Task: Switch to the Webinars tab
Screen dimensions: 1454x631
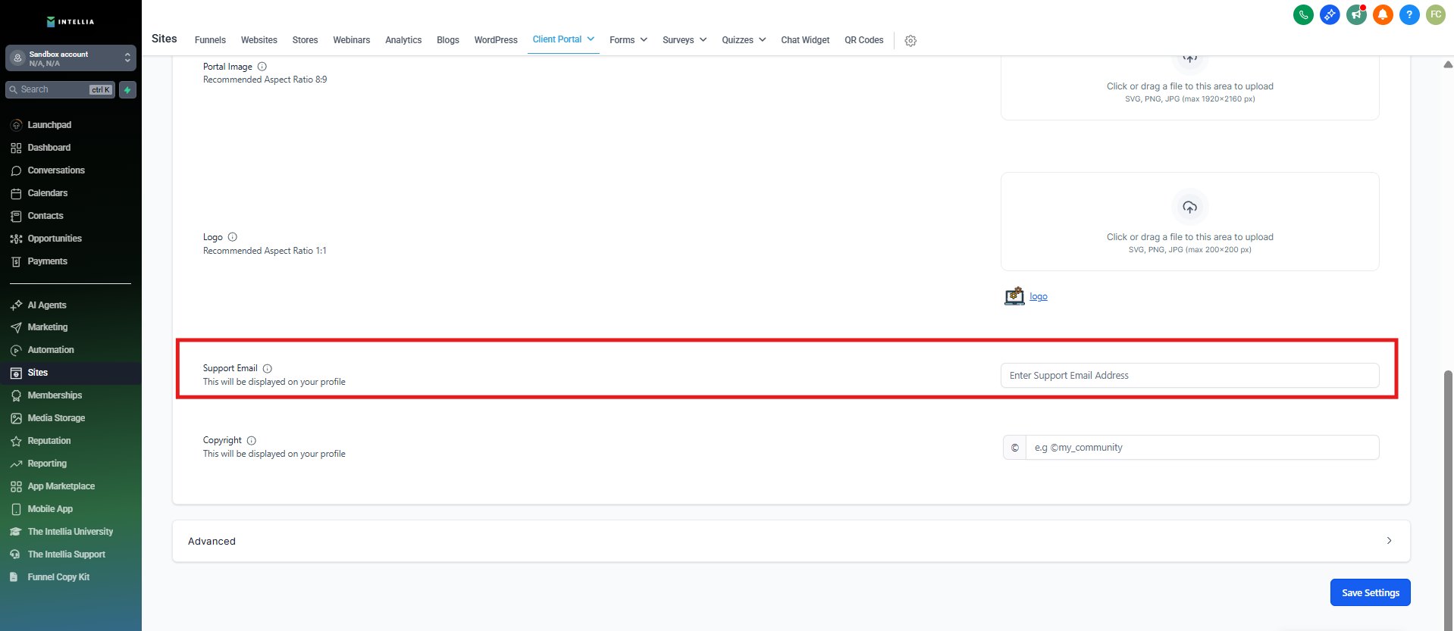Action: pos(352,40)
